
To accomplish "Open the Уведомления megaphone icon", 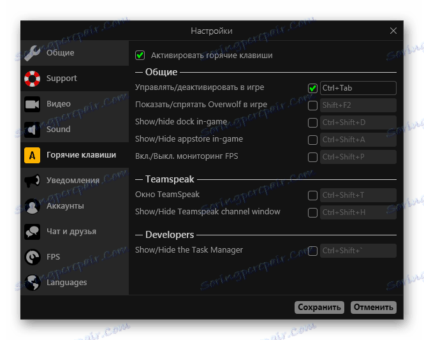I will coord(32,181).
